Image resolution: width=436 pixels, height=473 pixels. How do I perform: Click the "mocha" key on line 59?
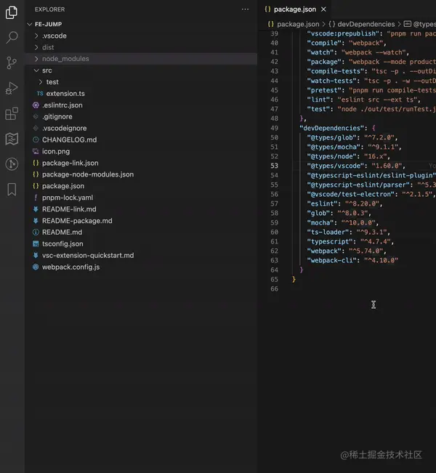320,222
